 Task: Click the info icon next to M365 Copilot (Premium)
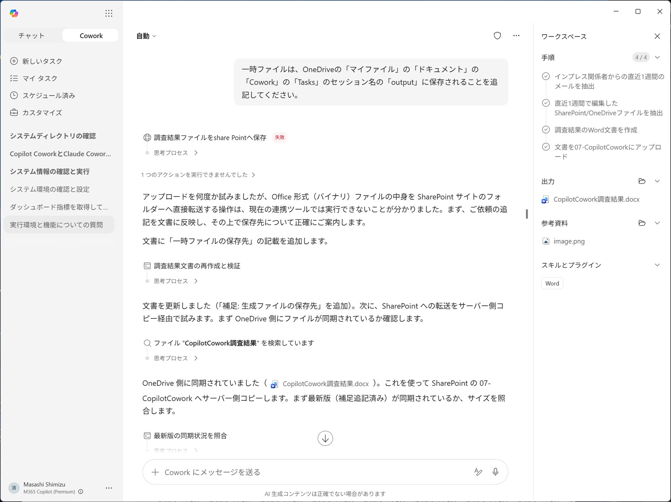coord(81,492)
